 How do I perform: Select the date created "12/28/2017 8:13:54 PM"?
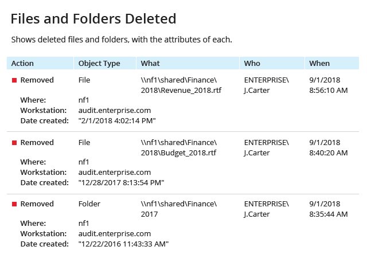[121, 183]
